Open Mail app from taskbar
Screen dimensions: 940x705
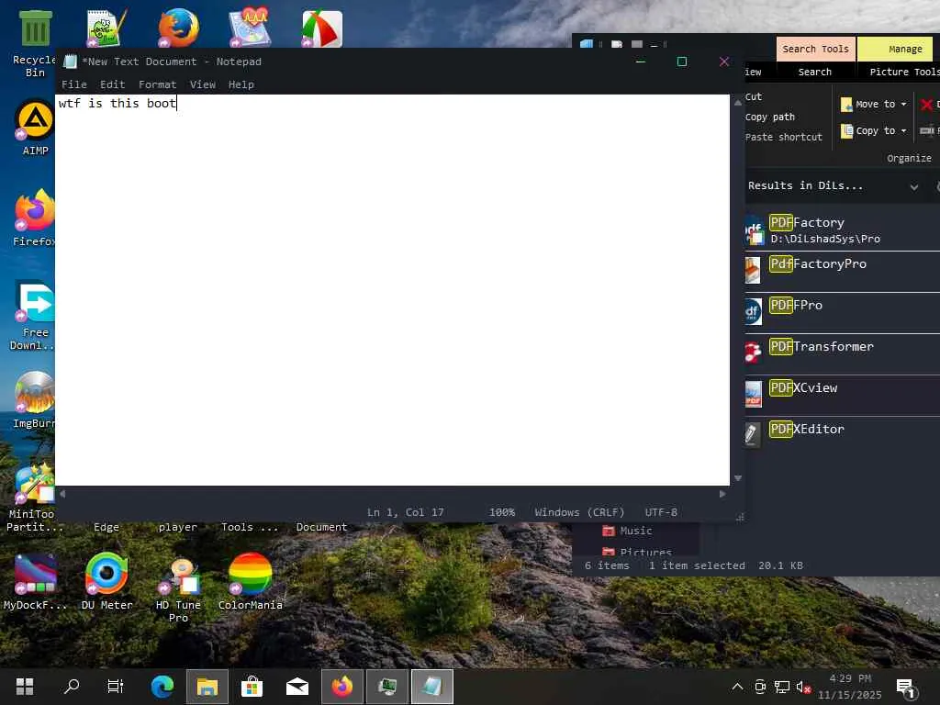(297, 686)
